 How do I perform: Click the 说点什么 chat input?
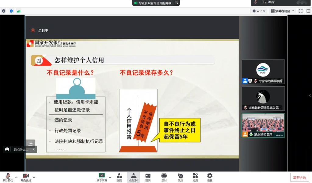click(x=20, y=149)
